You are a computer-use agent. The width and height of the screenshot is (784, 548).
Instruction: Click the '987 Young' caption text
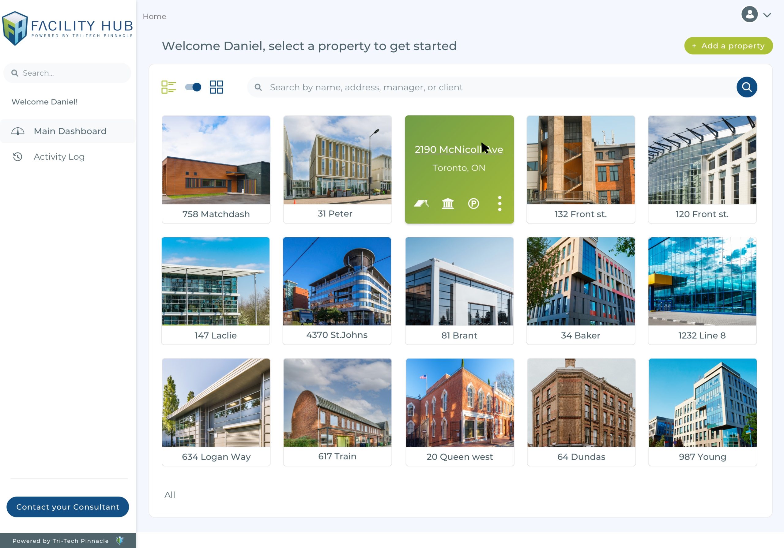tap(703, 457)
